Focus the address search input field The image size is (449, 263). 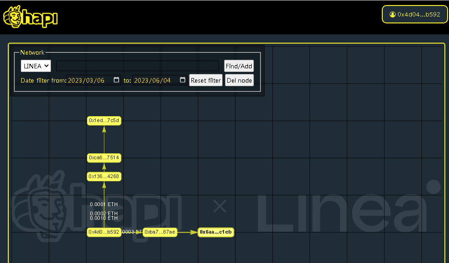point(138,66)
